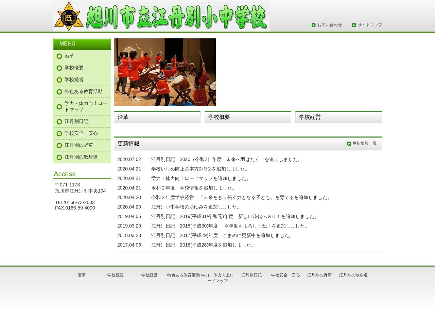Click the green arrow icon beside お問い合わせ
Image resolution: width=435 pixels, height=326 pixels.
pyautogui.click(x=314, y=25)
